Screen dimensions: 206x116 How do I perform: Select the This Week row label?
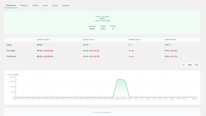[x=11, y=51]
